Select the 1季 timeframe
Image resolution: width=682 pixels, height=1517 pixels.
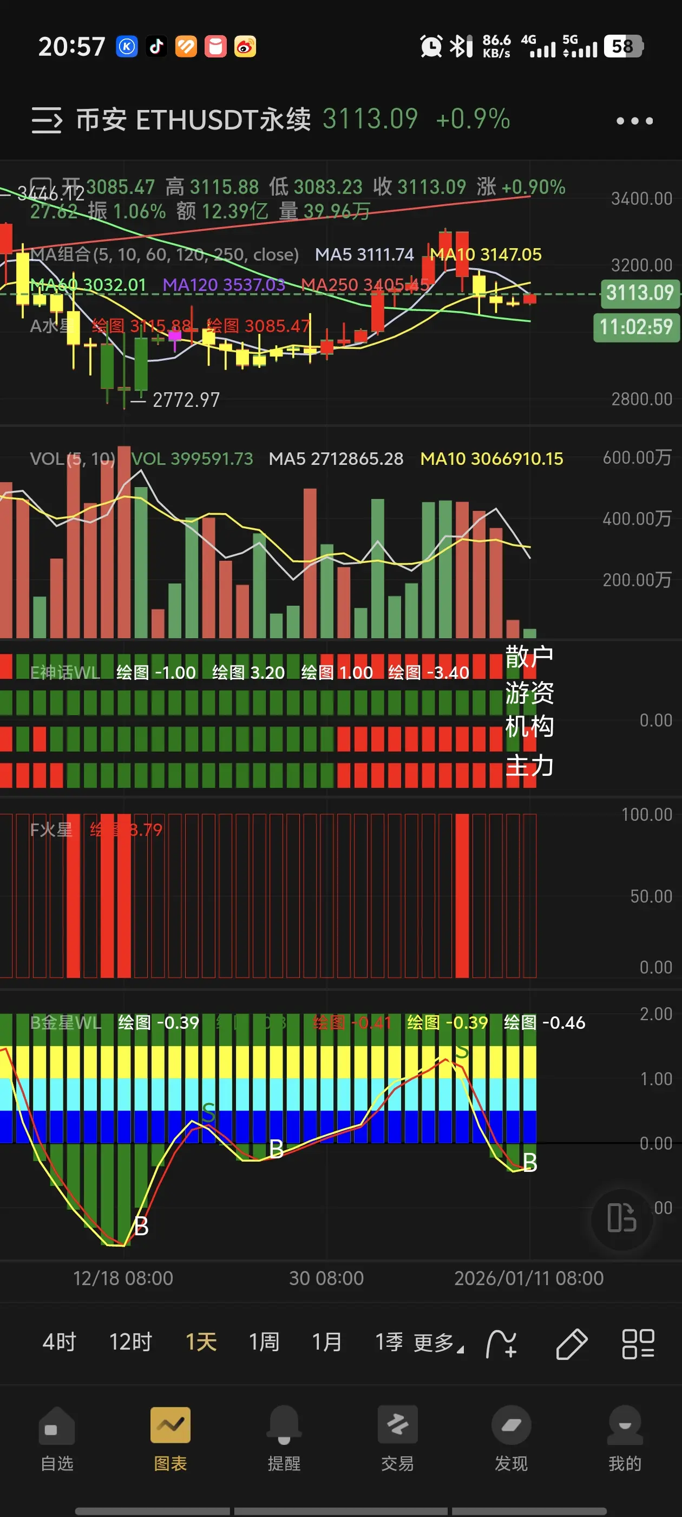pyautogui.click(x=390, y=1343)
